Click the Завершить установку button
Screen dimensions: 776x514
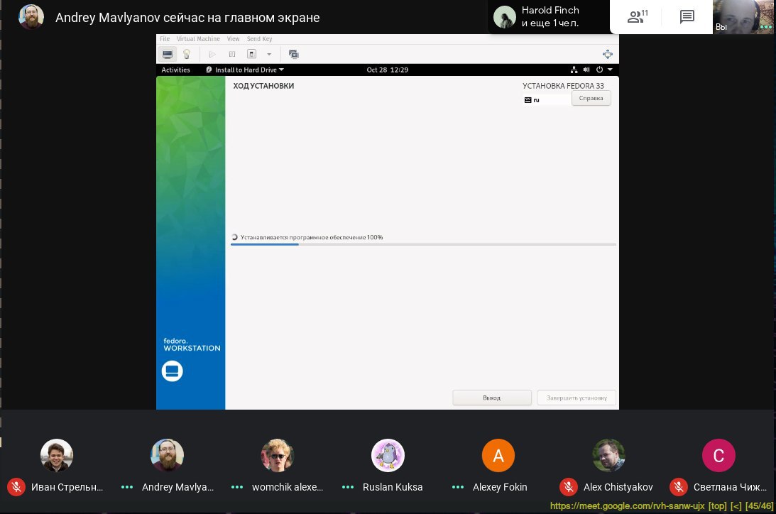click(576, 398)
